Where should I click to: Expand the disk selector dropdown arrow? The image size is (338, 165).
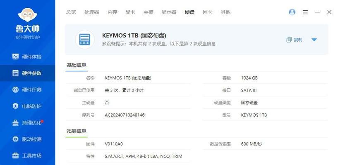(x=314, y=40)
